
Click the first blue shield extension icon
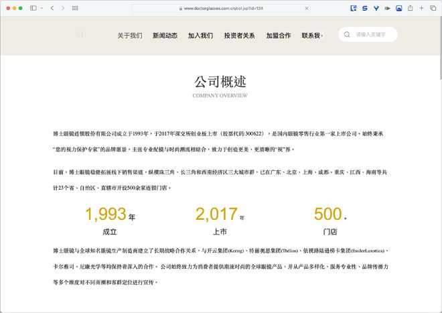[353, 8]
